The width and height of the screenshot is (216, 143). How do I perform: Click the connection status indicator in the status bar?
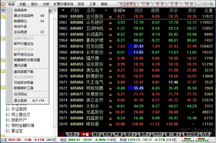coord(195,140)
